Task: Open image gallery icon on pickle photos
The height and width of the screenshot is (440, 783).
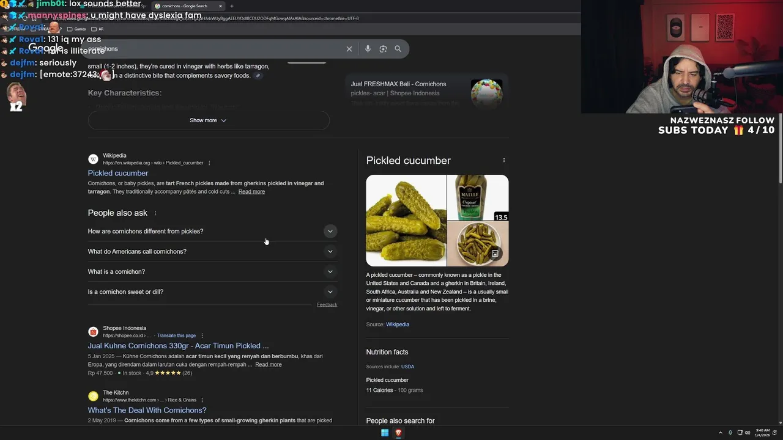Action: [495, 253]
